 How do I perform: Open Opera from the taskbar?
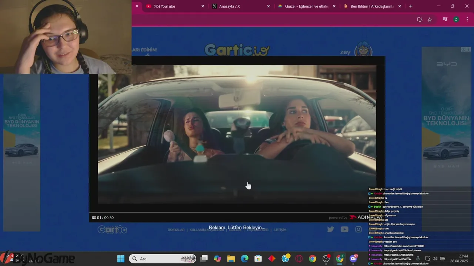coord(299,259)
